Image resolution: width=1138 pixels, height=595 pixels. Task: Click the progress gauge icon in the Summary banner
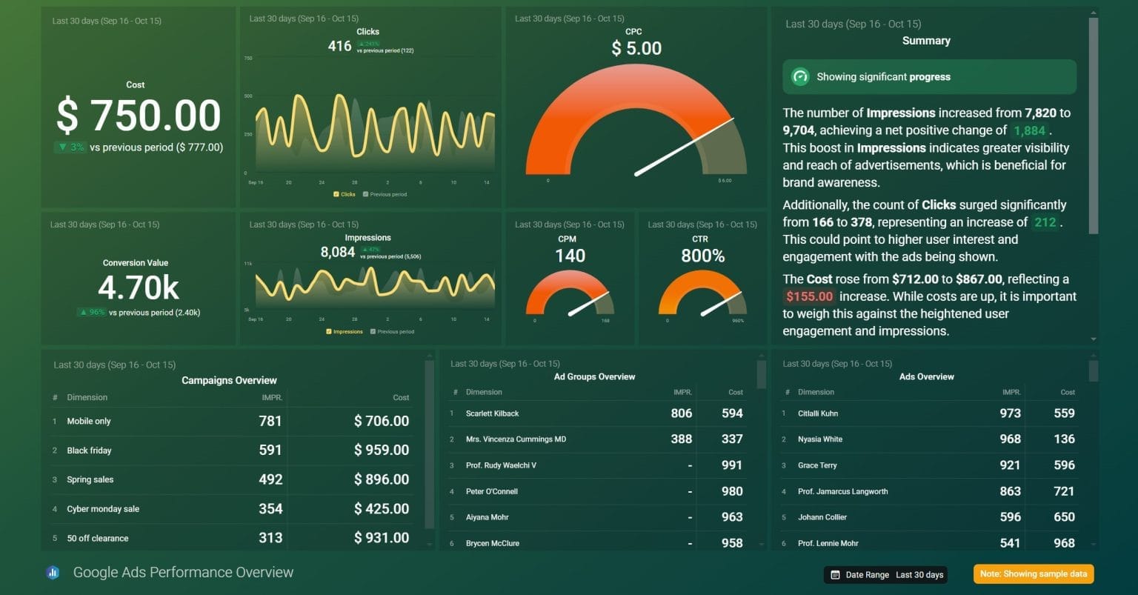pos(800,76)
